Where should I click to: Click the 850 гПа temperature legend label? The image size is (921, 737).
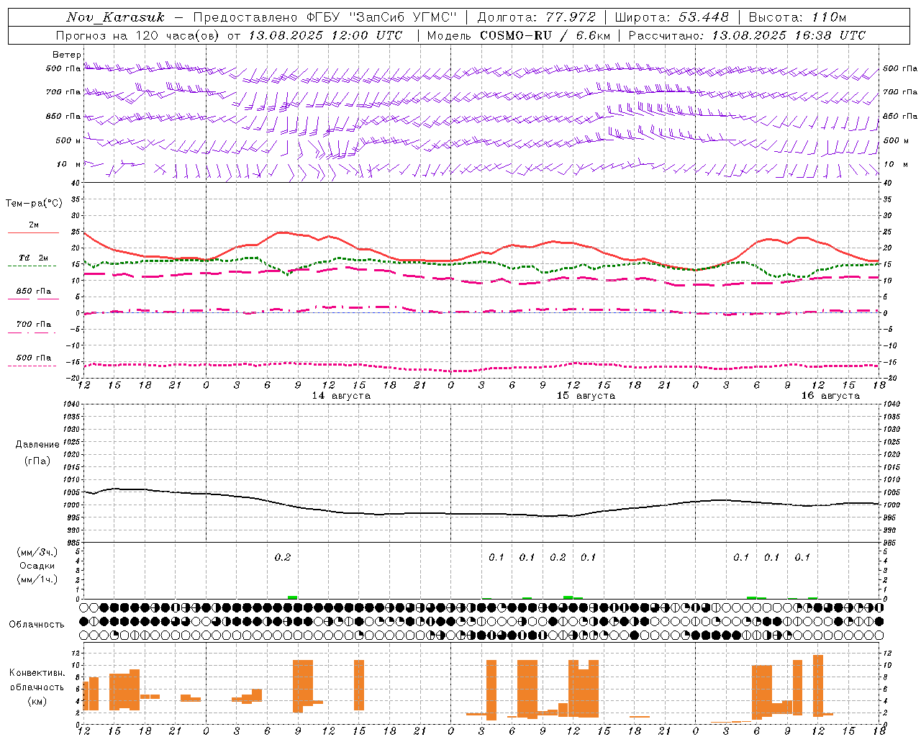pos(34,291)
